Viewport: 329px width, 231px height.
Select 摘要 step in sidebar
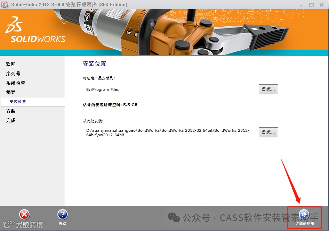point(11,93)
